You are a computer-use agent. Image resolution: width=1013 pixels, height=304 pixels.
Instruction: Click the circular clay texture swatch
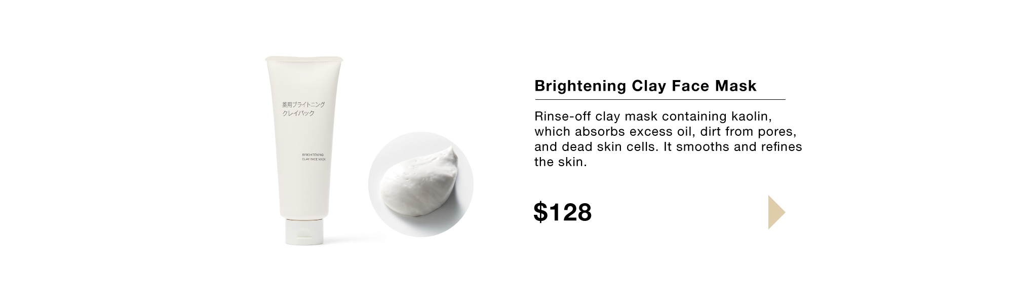pyautogui.click(x=420, y=184)
